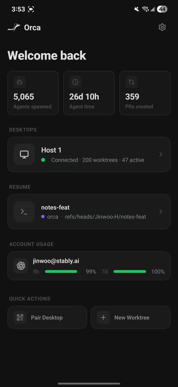Tap the clock icon on Agent time
Viewport: 178px width, 387px height.
75,82
